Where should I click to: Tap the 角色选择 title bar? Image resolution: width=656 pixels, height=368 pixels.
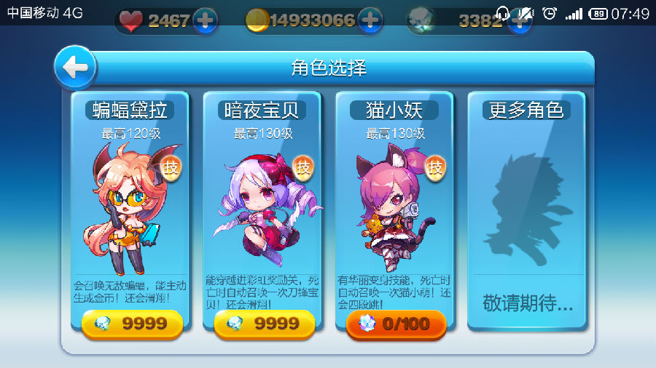click(329, 68)
